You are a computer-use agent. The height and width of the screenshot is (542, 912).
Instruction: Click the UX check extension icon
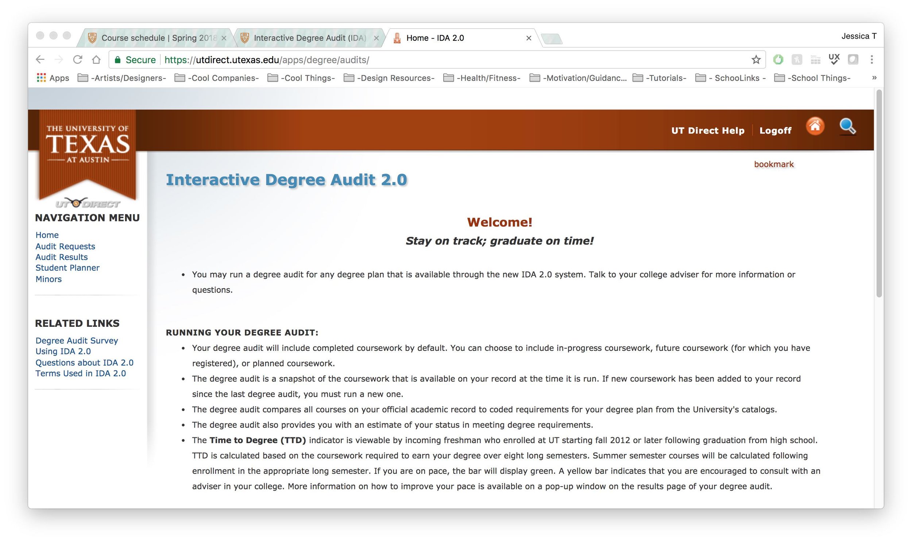pos(834,59)
